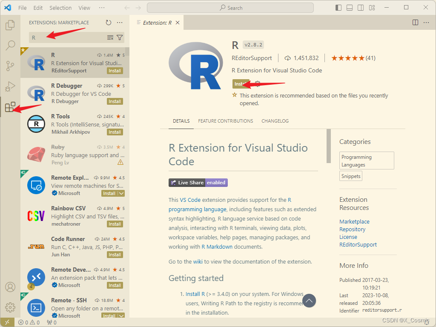Select the Snippets category

click(351, 176)
